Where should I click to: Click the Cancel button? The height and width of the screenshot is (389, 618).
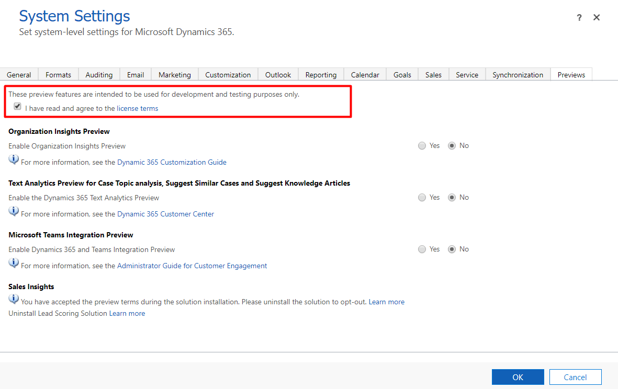tap(575, 376)
